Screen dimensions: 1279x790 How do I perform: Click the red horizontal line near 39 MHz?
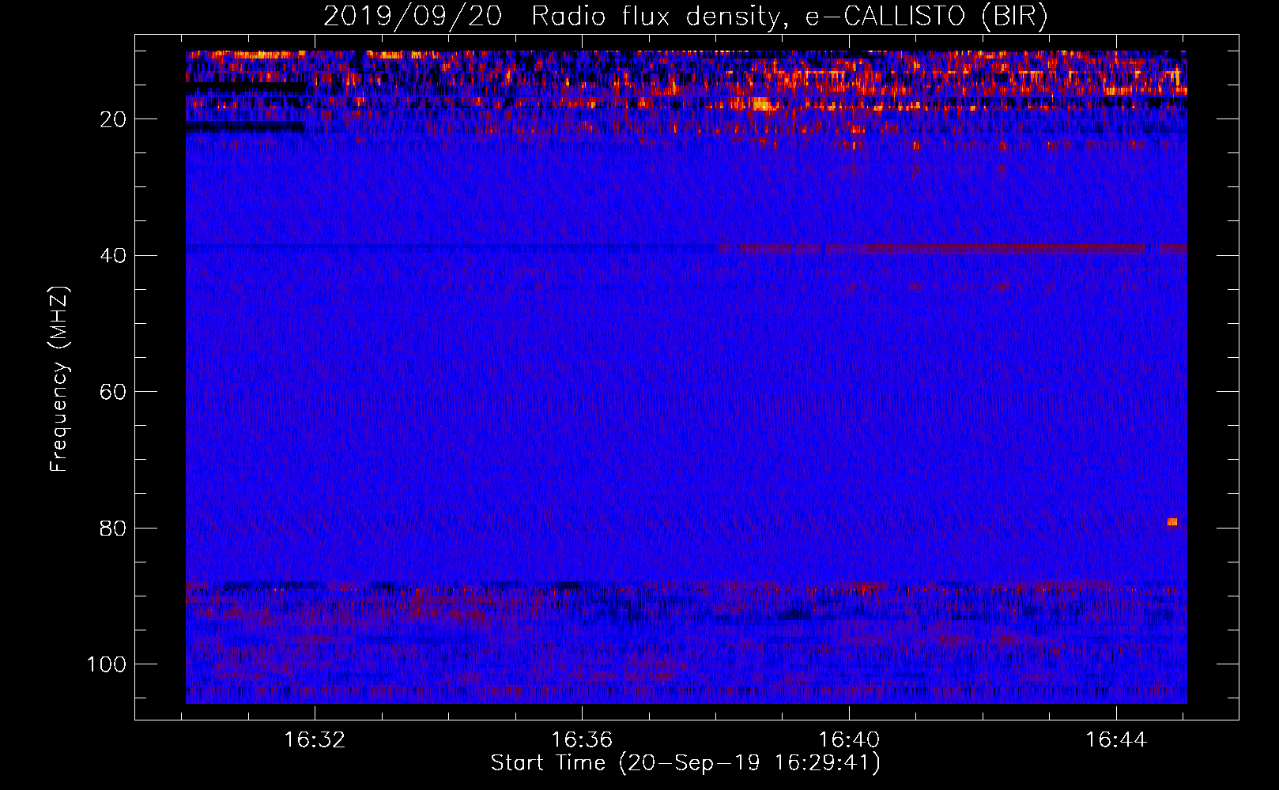(x=988, y=249)
